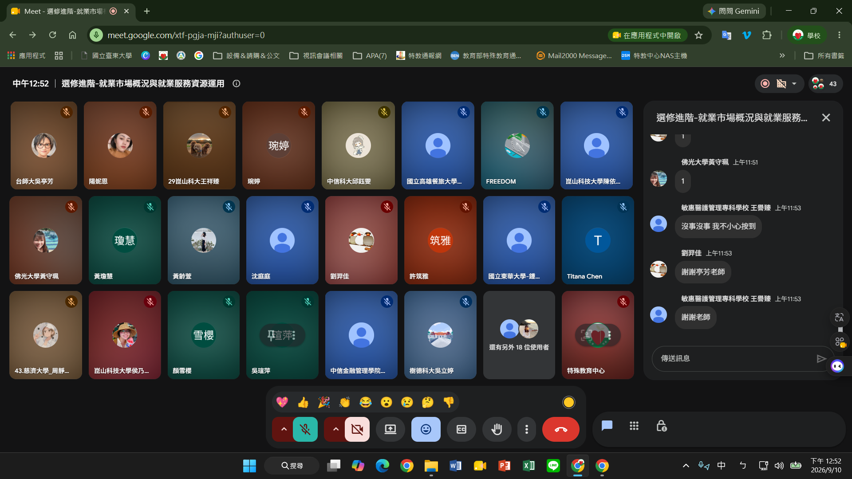Click the red leave call button
This screenshot has height=479, width=852.
pyautogui.click(x=561, y=429)
